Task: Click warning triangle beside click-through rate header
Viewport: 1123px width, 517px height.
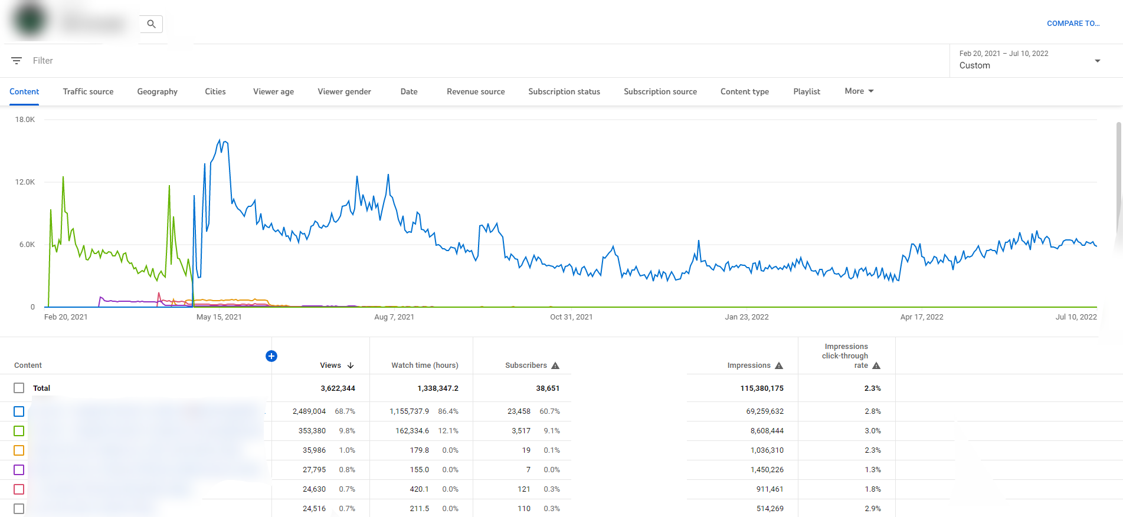Action: click(876, 365)
